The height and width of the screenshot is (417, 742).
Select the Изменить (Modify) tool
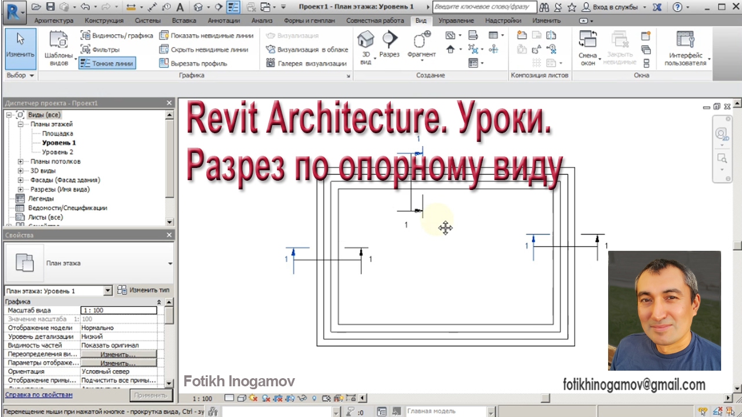click(x=20, y=49)
